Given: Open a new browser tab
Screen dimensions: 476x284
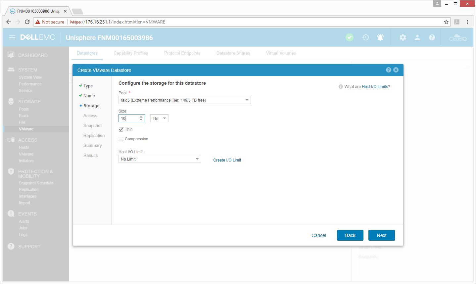Looking at the screenshot, I should [x=77, y=12].
